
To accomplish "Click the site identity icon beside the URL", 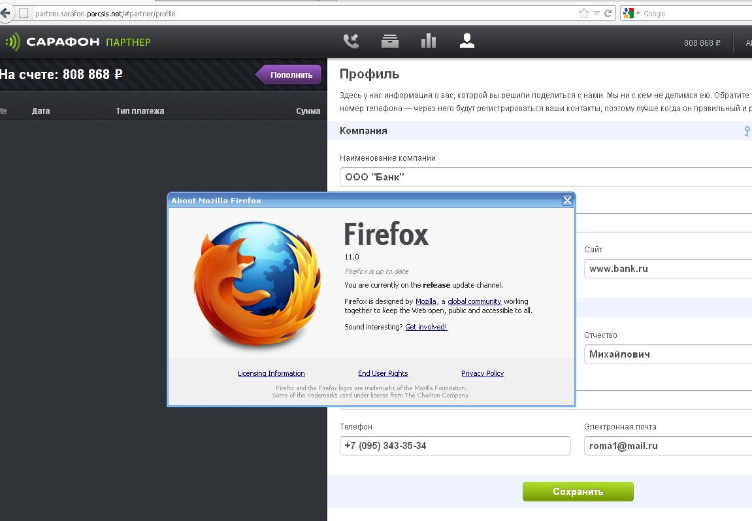I will coord(24,14).
